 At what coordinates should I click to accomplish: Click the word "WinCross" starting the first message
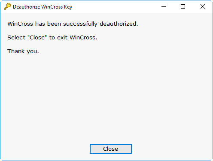pos(20,24)
